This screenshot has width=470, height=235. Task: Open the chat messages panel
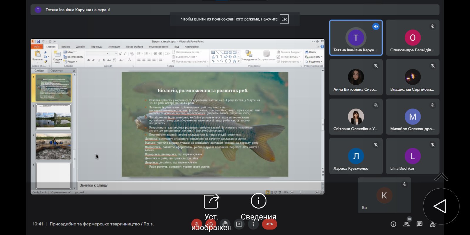(419, 224)
